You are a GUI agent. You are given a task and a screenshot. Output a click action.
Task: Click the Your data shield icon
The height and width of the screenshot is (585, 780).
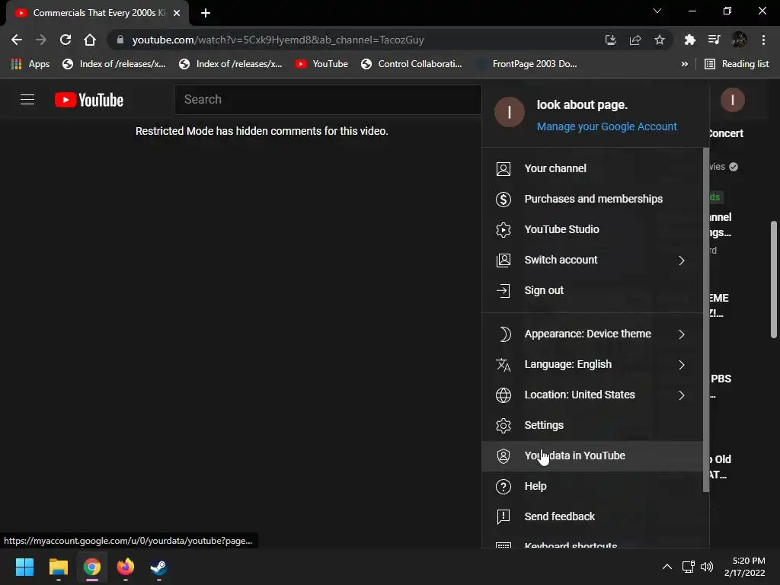coord(503,456)
